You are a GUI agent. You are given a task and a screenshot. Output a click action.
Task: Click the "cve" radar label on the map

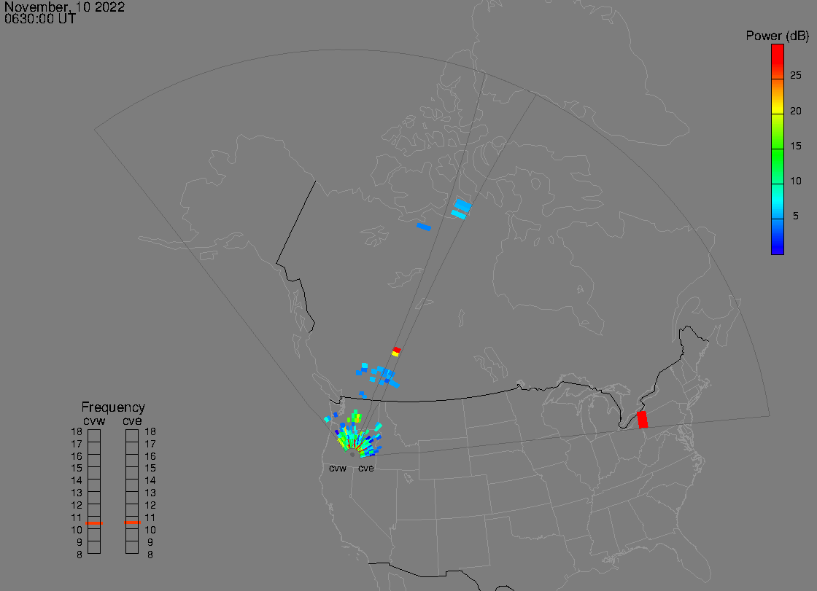(x=365, y=469)
